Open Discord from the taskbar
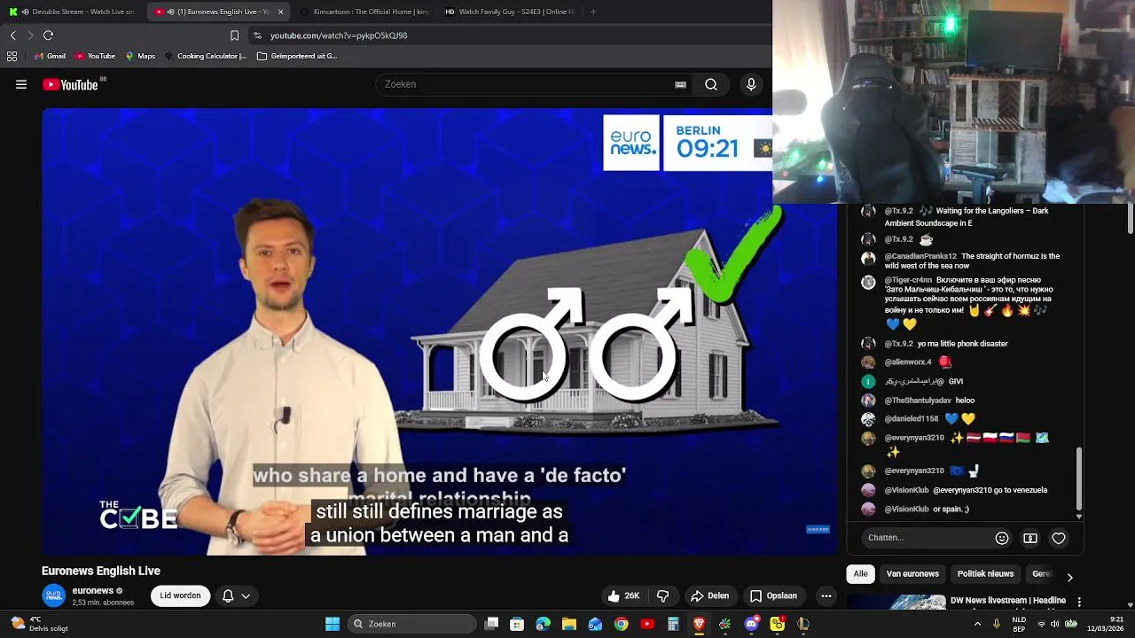The image size is (1135, 638). (x=751, y=624)
